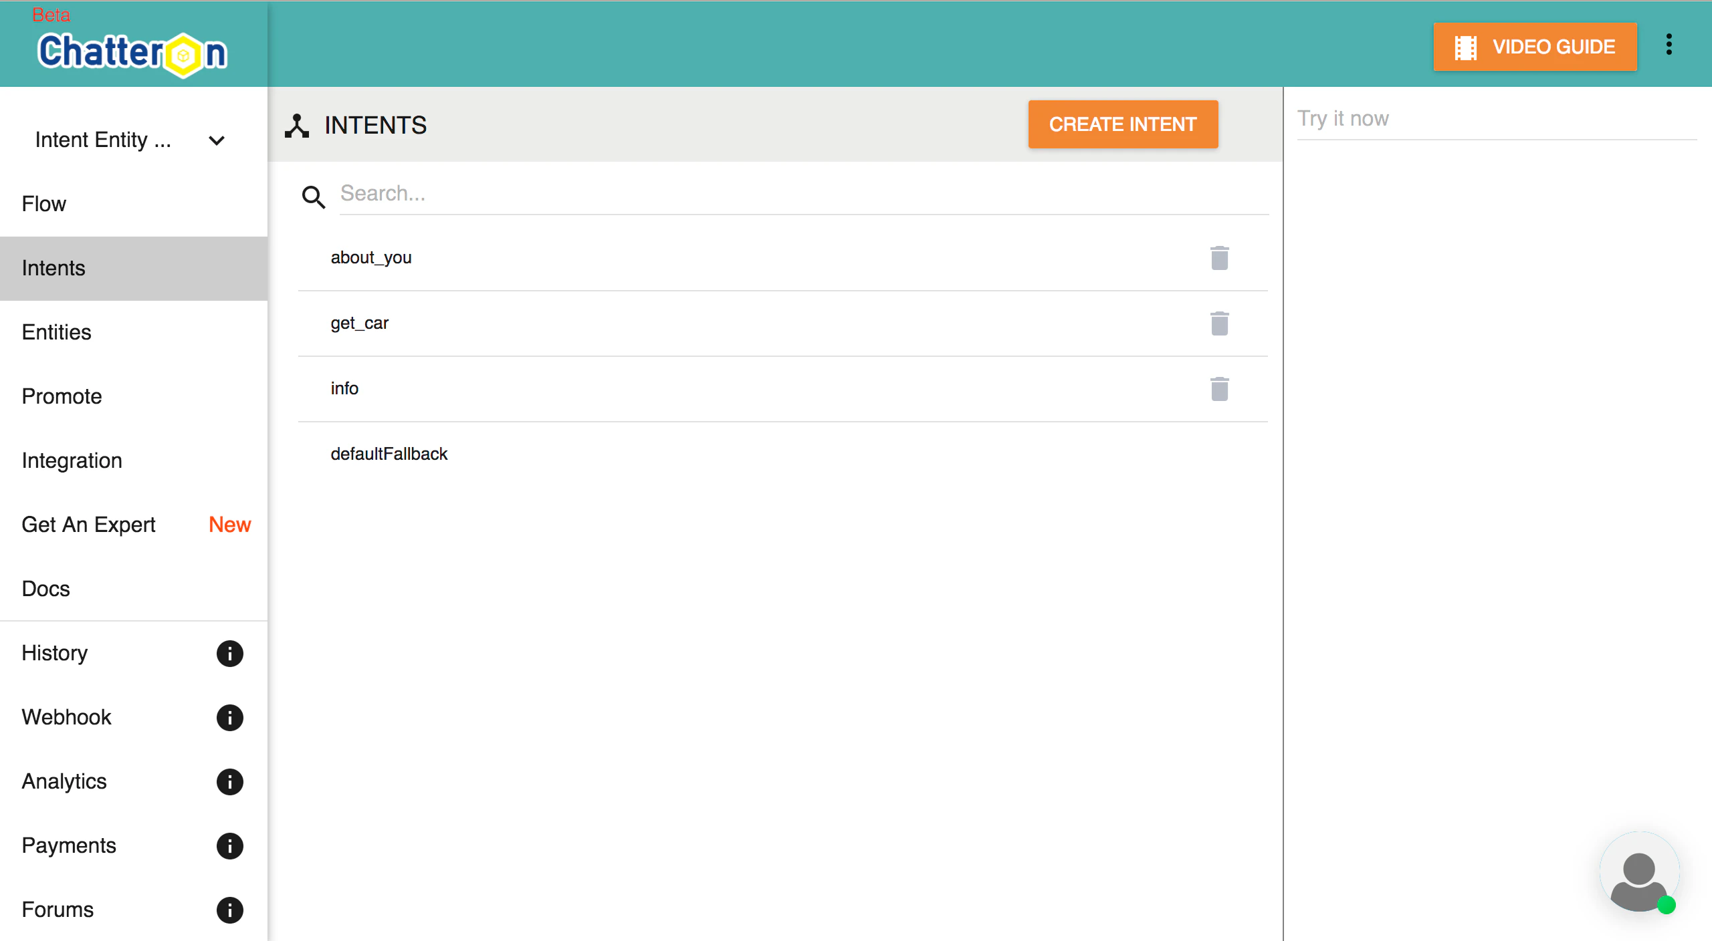The width and height of the screenshot is (1712, 941).
Task: Click the search magnifier icon
Action: pos(313,196)
